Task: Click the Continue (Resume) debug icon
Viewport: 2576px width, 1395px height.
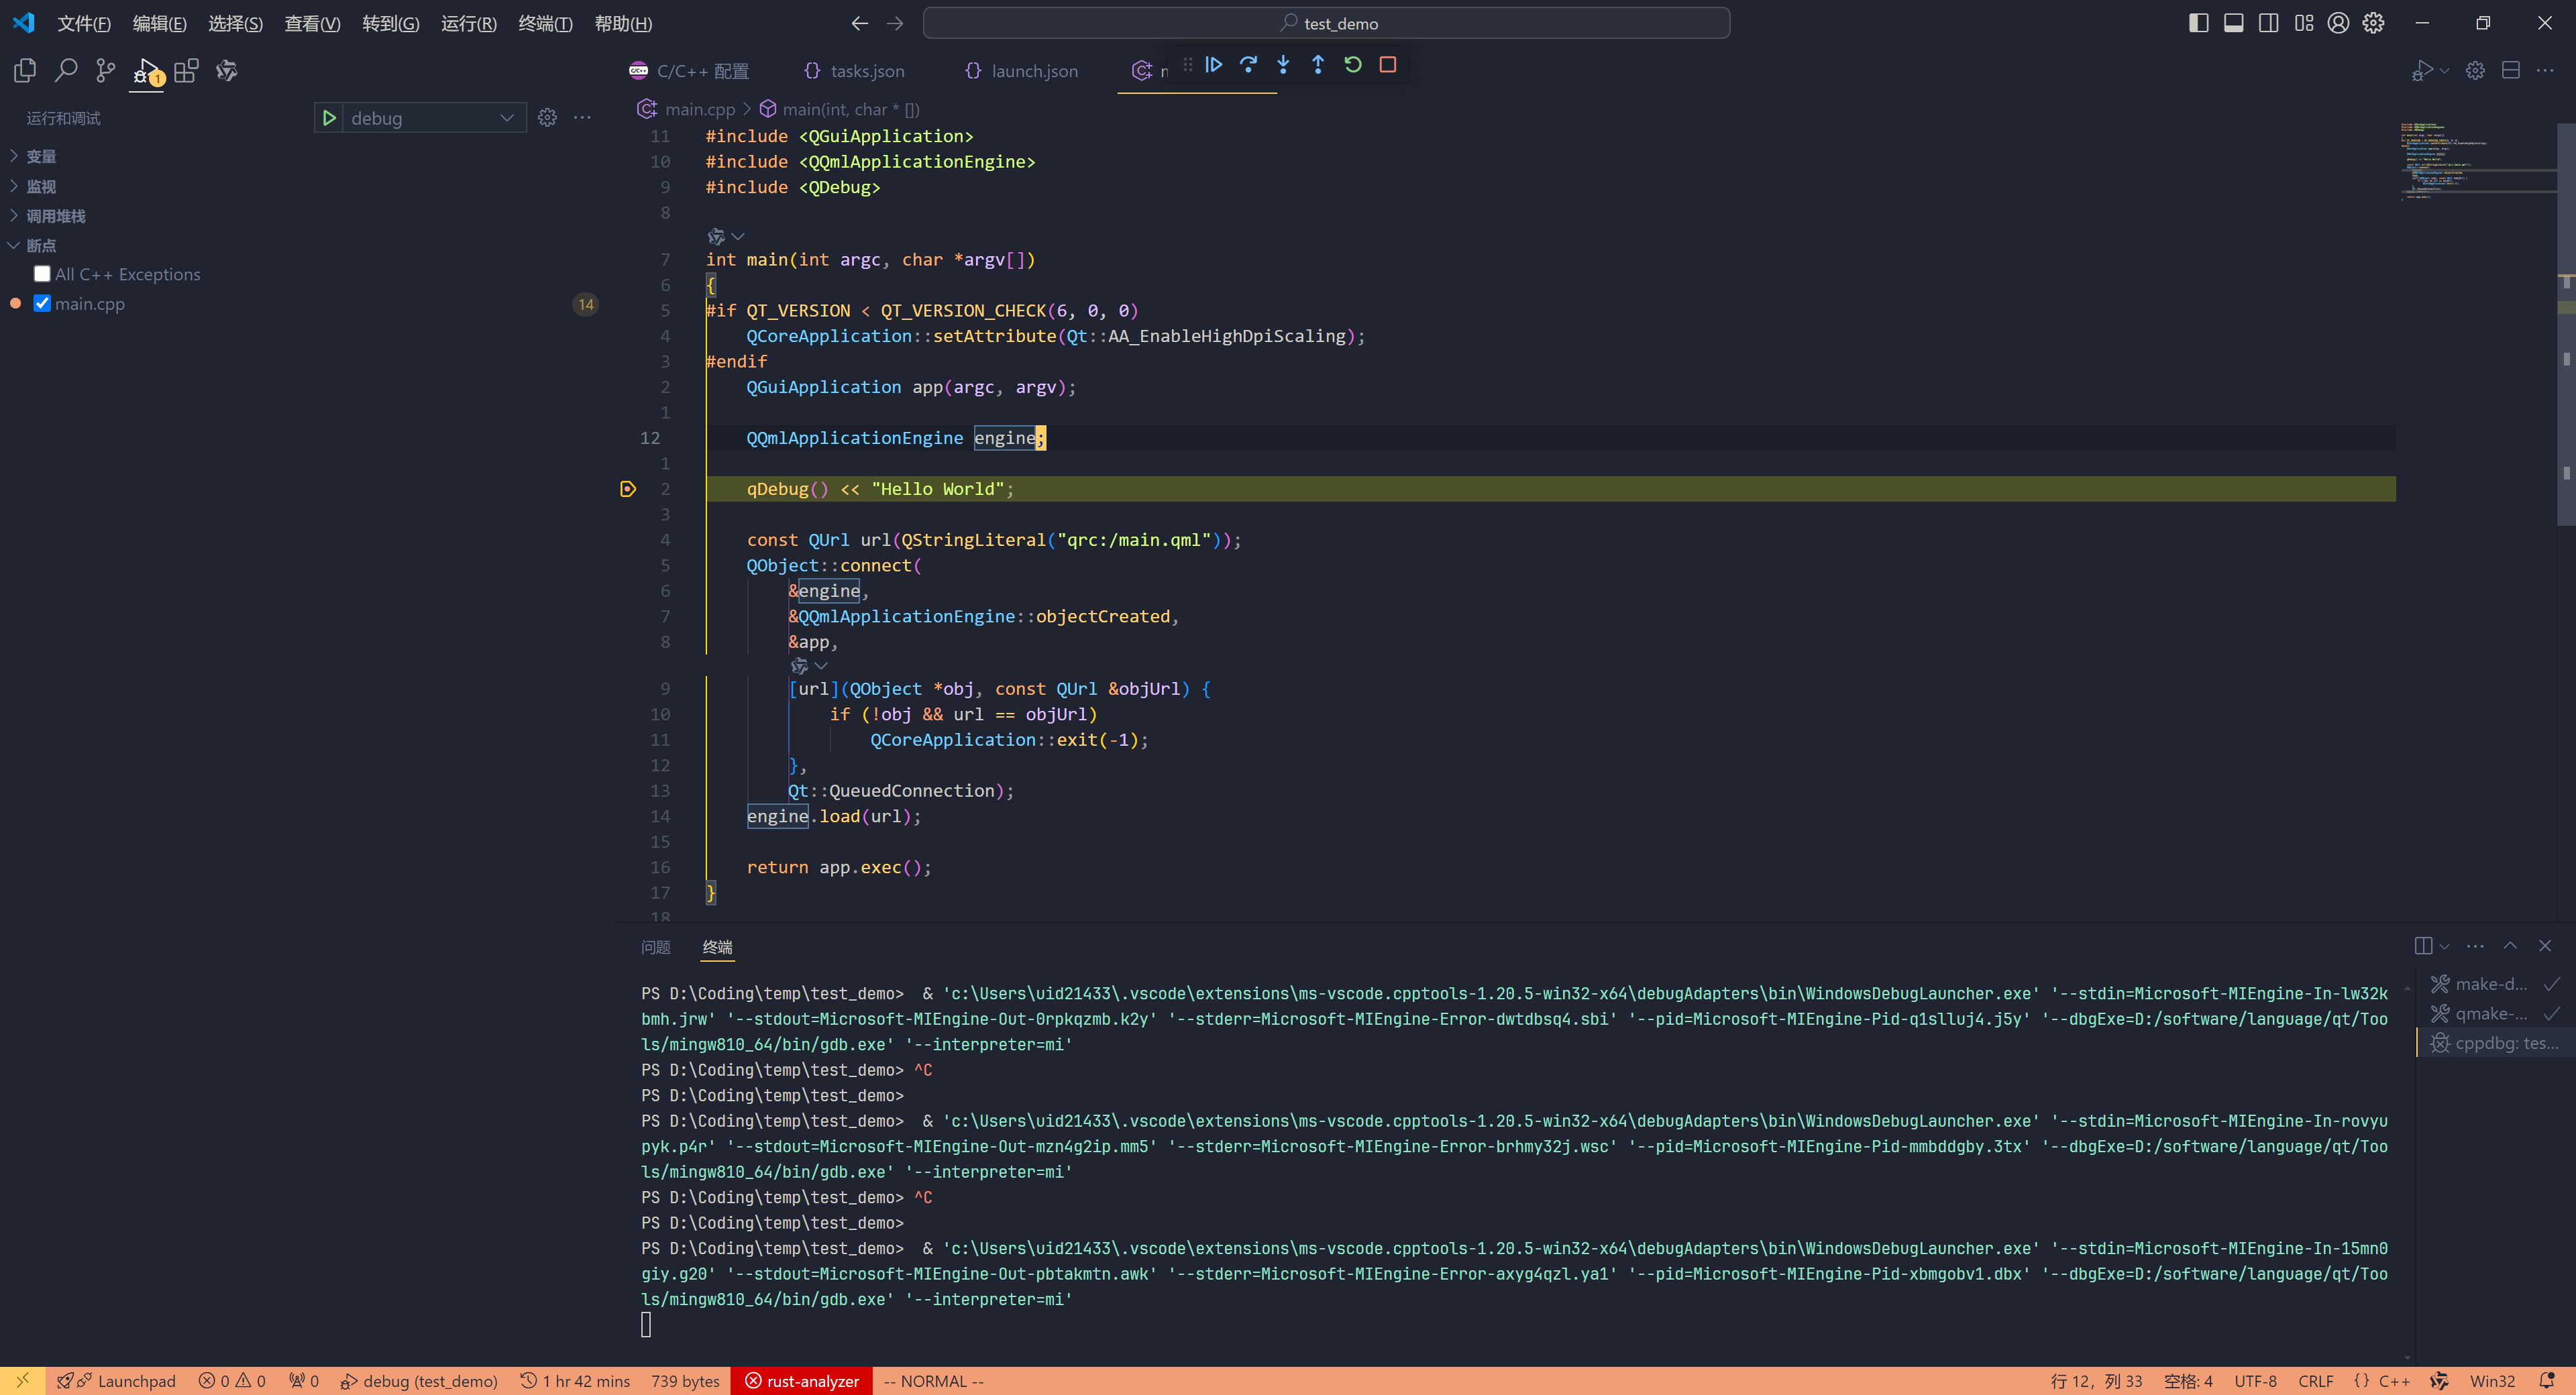Action: [x=1214, y=64]
